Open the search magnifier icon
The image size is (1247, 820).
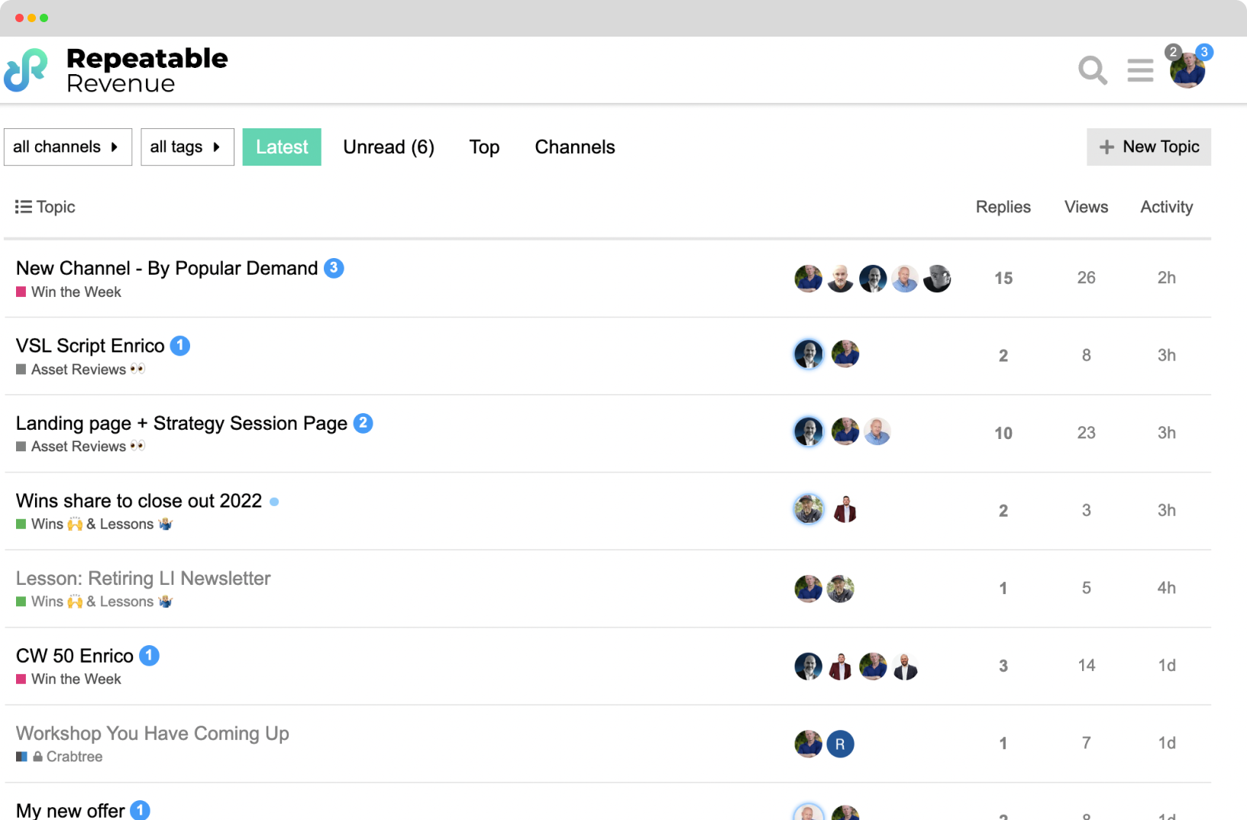[1092, 70]
